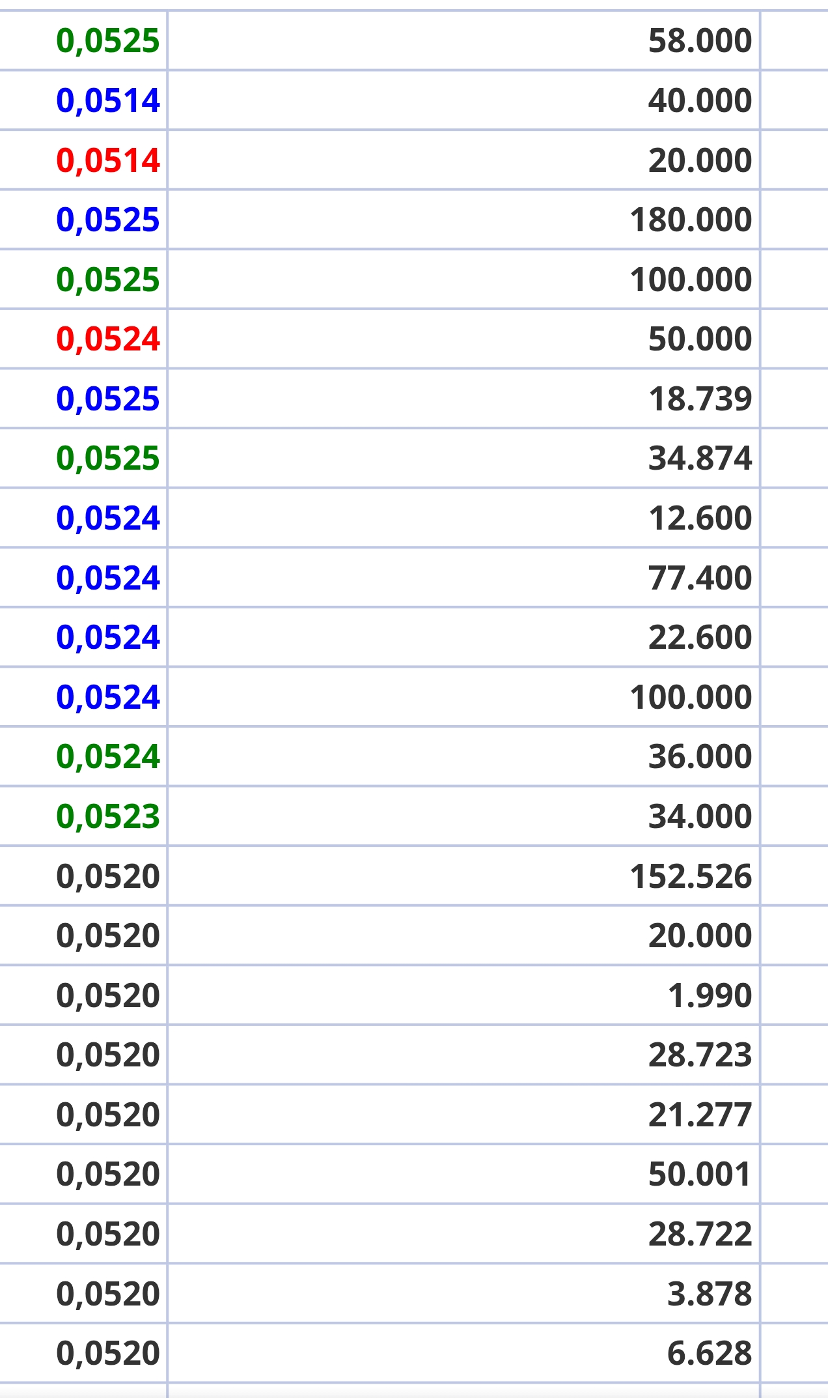Click the volume value 6.628
828x1398 pixels.
710,1354
